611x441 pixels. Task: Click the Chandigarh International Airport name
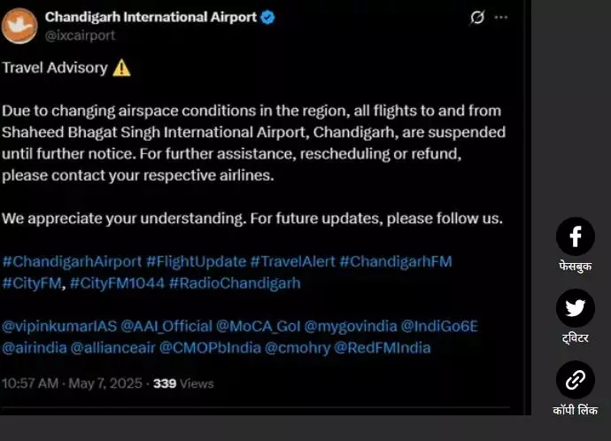point(151,17)
